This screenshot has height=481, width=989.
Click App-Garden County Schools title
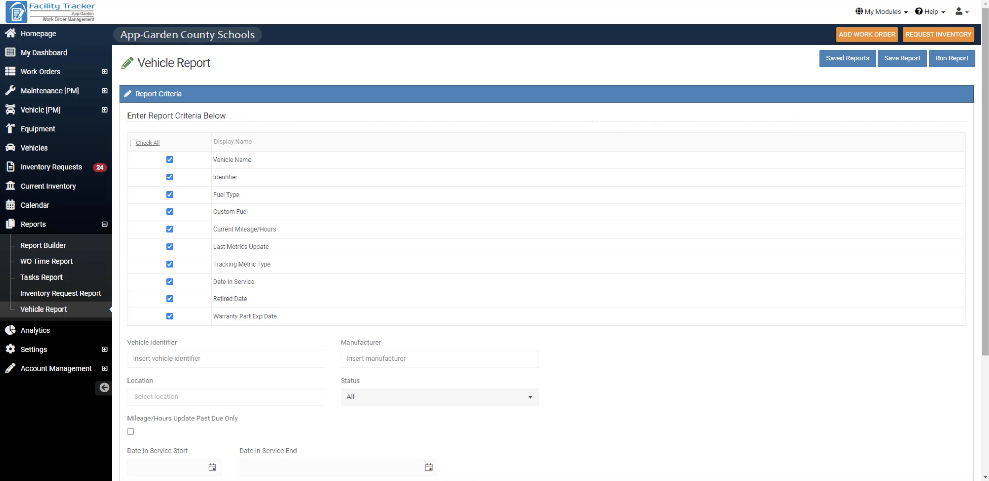tap(187, 35)
